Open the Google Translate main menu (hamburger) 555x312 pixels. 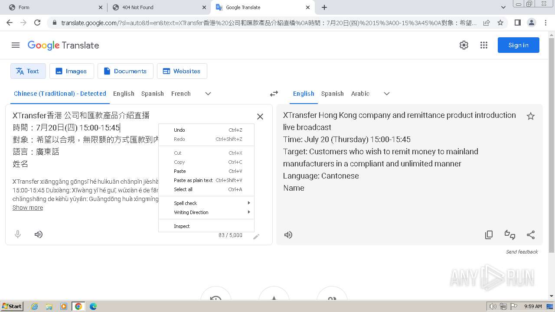click(16, 45)
